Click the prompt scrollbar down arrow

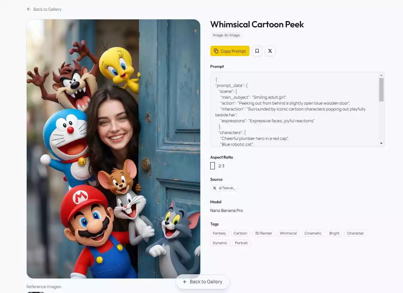click(381, 143)
